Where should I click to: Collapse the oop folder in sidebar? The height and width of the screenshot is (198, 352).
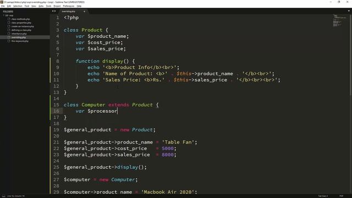click(4, 15)
